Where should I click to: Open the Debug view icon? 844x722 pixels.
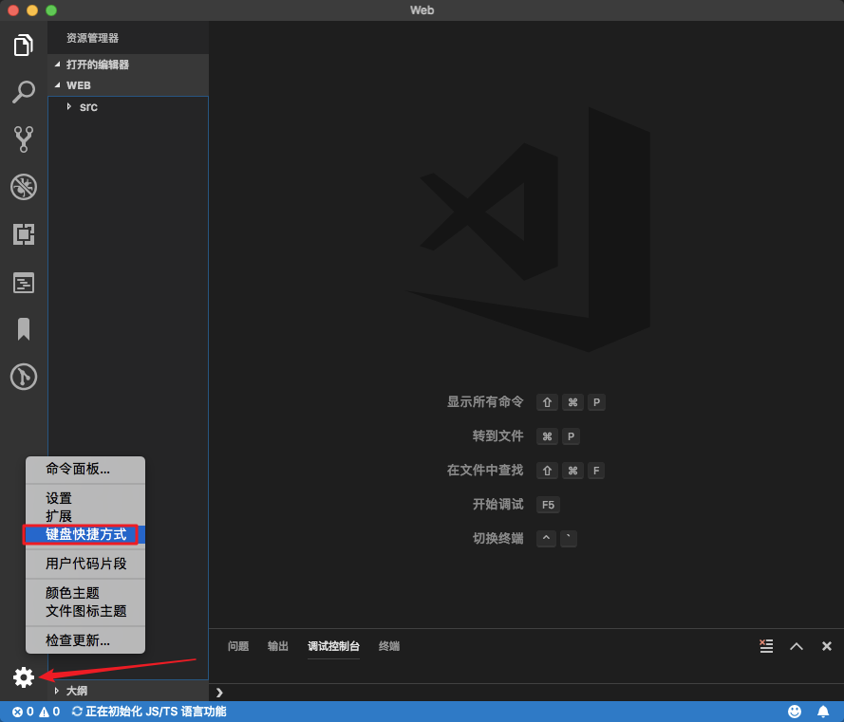(x=24, y=187)
